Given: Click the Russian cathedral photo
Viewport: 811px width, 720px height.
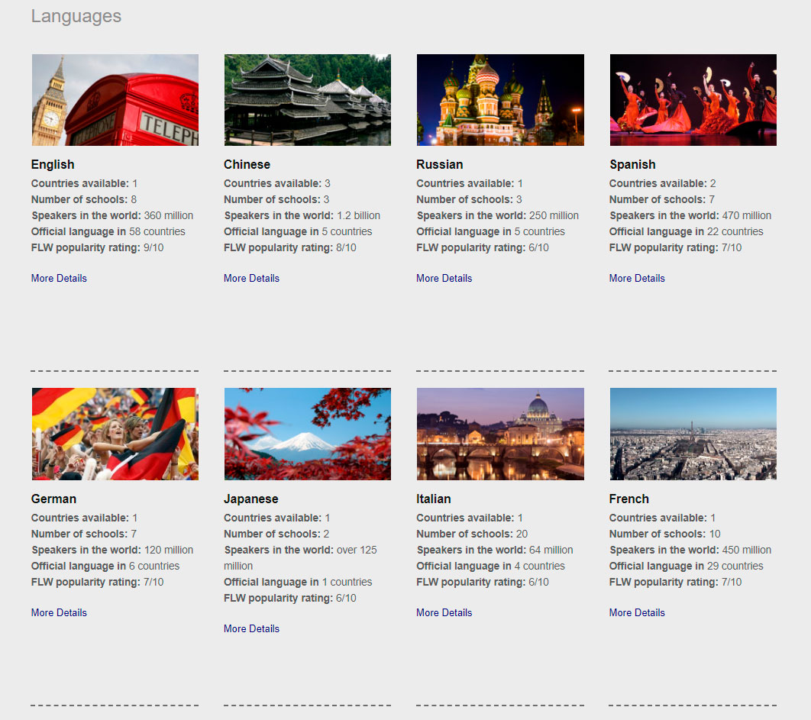Looking at the screenshot, I should [500, 100].
